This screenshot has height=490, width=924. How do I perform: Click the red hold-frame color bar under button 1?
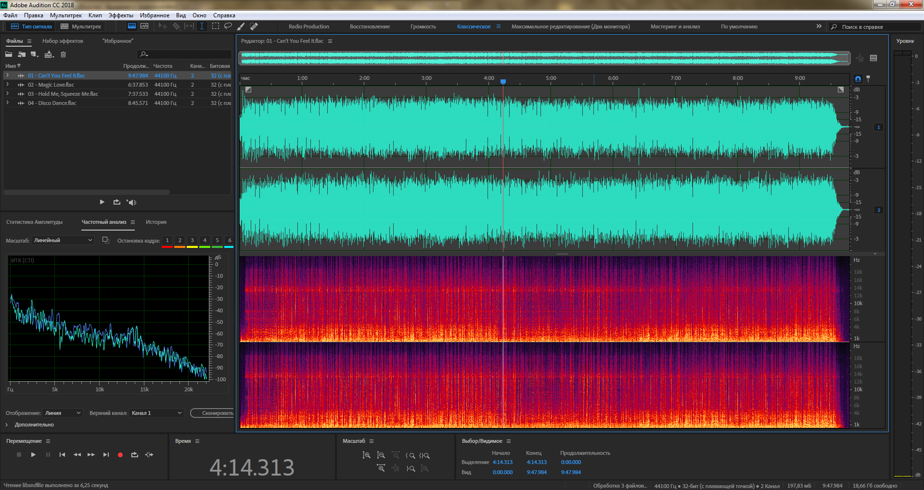(x=167, y=247)
